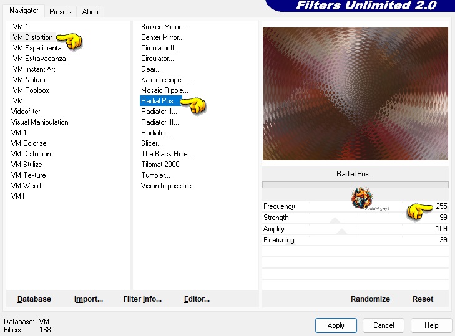Select The Black Hole filter
The width and height of the screenshot is (455, 336).
pyautogui.click(x=167, y=154)
